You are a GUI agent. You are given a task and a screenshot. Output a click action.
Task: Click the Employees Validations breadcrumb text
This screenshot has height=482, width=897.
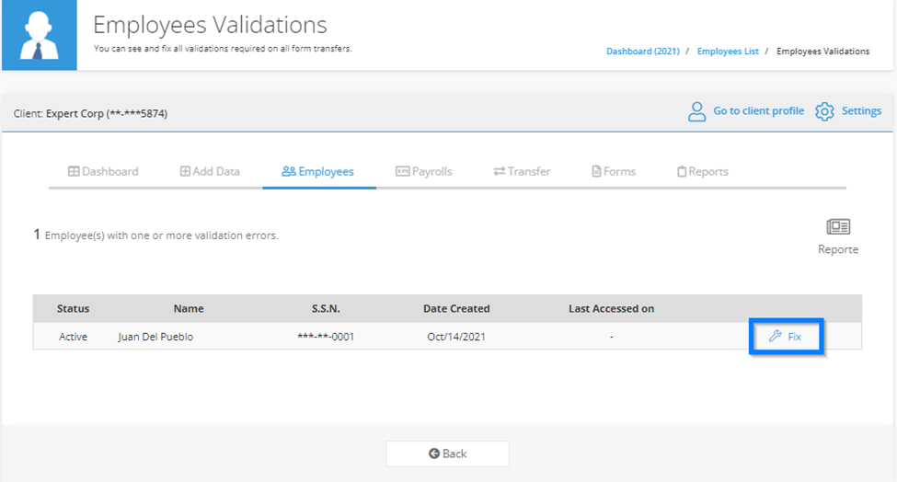822,52
